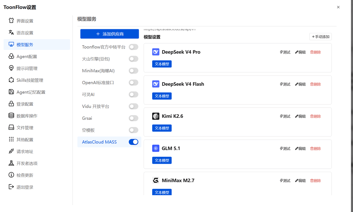The width and height of the screenshot is (353, 212).
Task: Test the MiniMax M2.7 model
Action: pyautogui.click(x=285, y=181)
